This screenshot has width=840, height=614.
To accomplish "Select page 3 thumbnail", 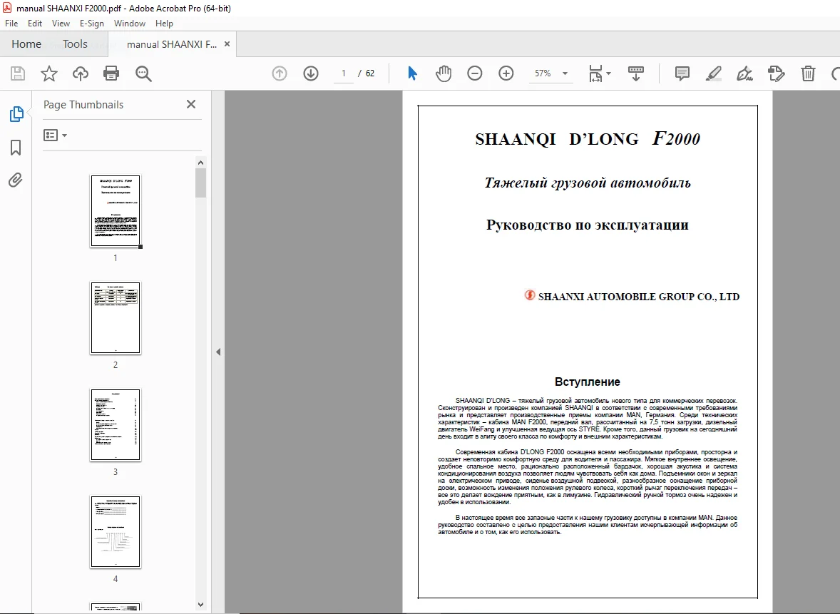I will coord(116,425).
